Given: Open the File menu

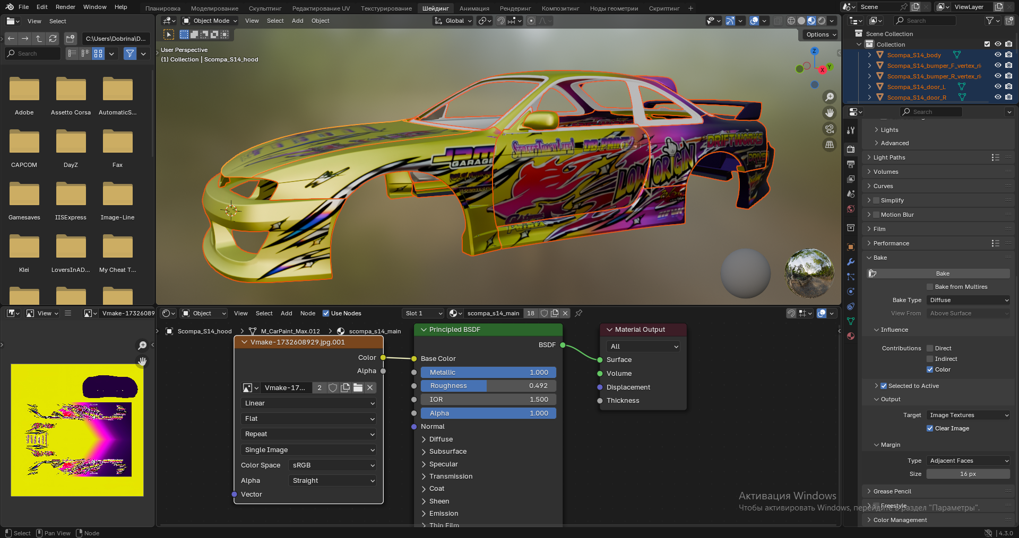Looking at the screenshot, I should point(24,7).
